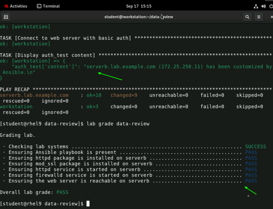273x209 pixels.
Task: Click the 'Grading lab.' output line
Action: tap(17, 135)
